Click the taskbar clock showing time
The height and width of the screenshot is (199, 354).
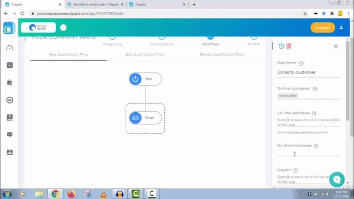[x=341, y=194]
